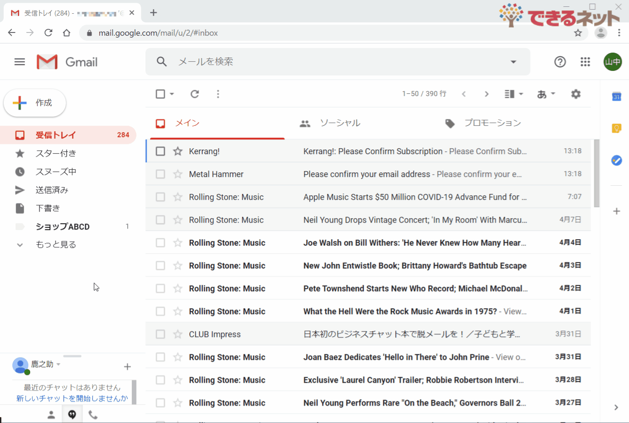This screenshot has height=423, width=629.
Task: Open Google Calendar side panel icon
Action: 616,96
